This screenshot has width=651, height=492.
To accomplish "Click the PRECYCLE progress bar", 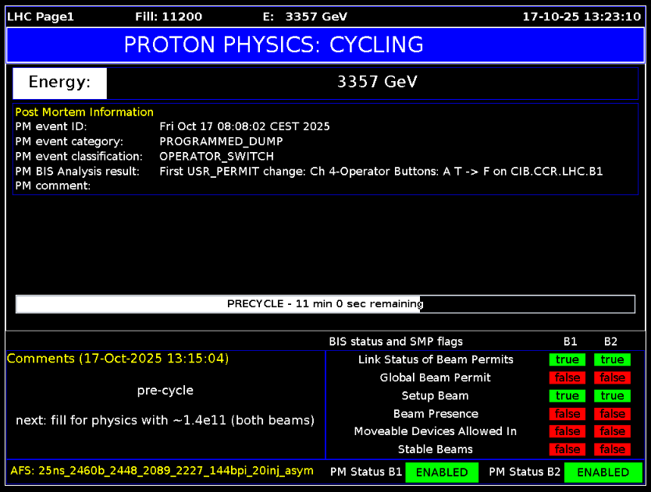I will (x=325, y=303).
